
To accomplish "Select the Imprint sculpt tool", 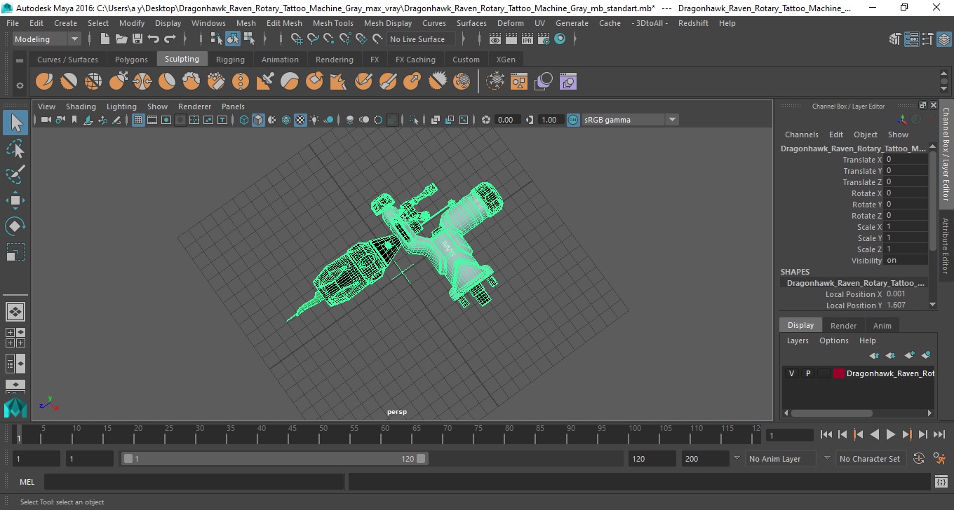I will (x=265, y=82).
